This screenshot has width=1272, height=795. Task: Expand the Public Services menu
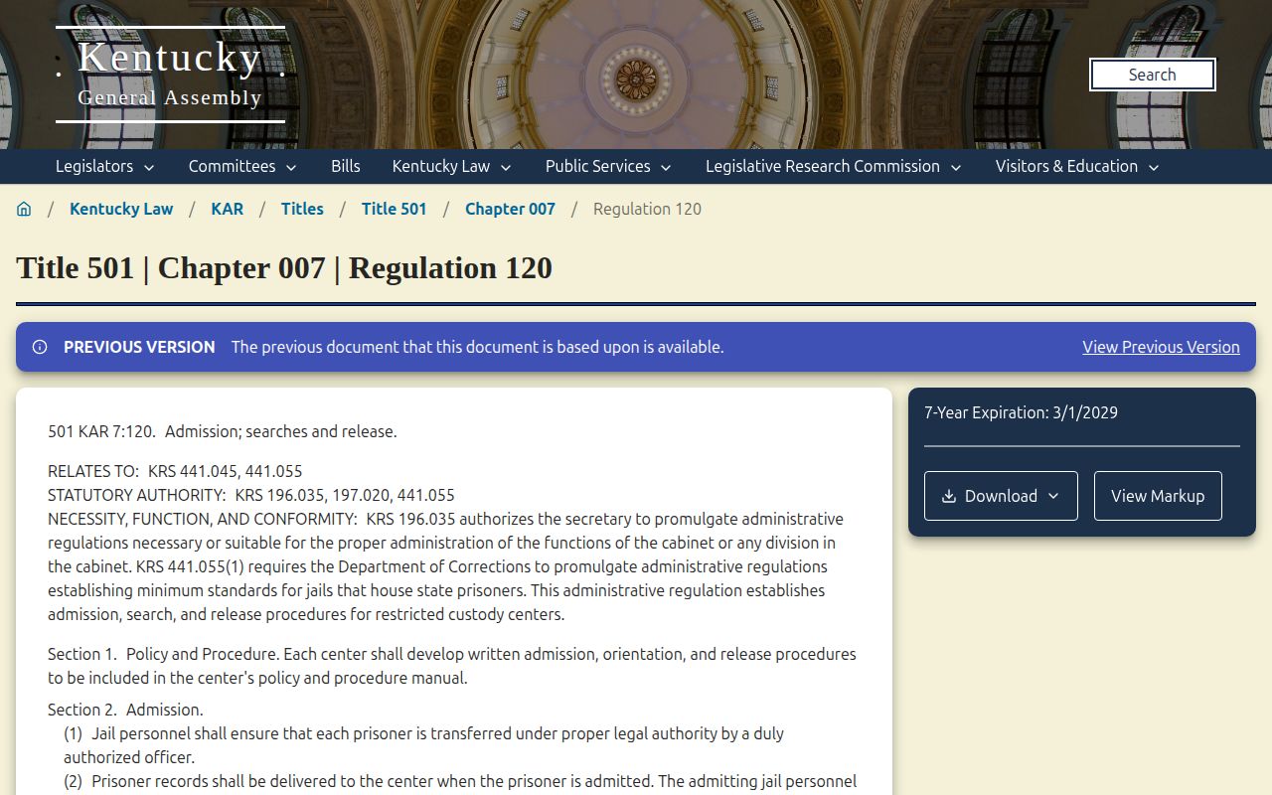tap(609, 166)
